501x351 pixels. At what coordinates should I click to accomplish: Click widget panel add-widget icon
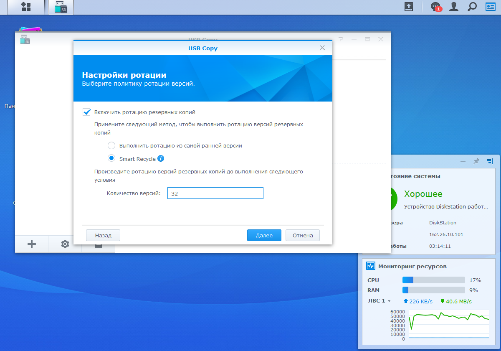click(x=490, y=161)
